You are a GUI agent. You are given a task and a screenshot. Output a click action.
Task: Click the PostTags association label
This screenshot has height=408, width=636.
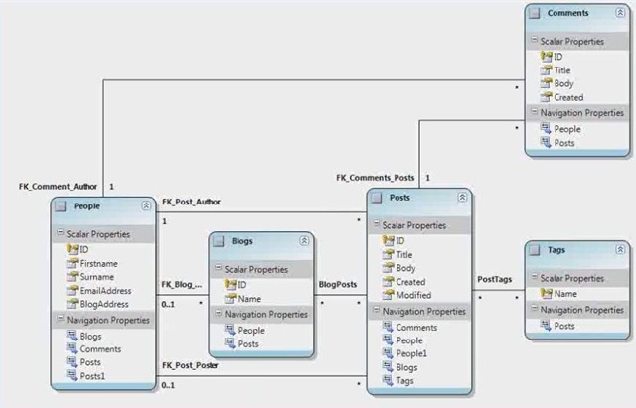[x=495, y=281]
